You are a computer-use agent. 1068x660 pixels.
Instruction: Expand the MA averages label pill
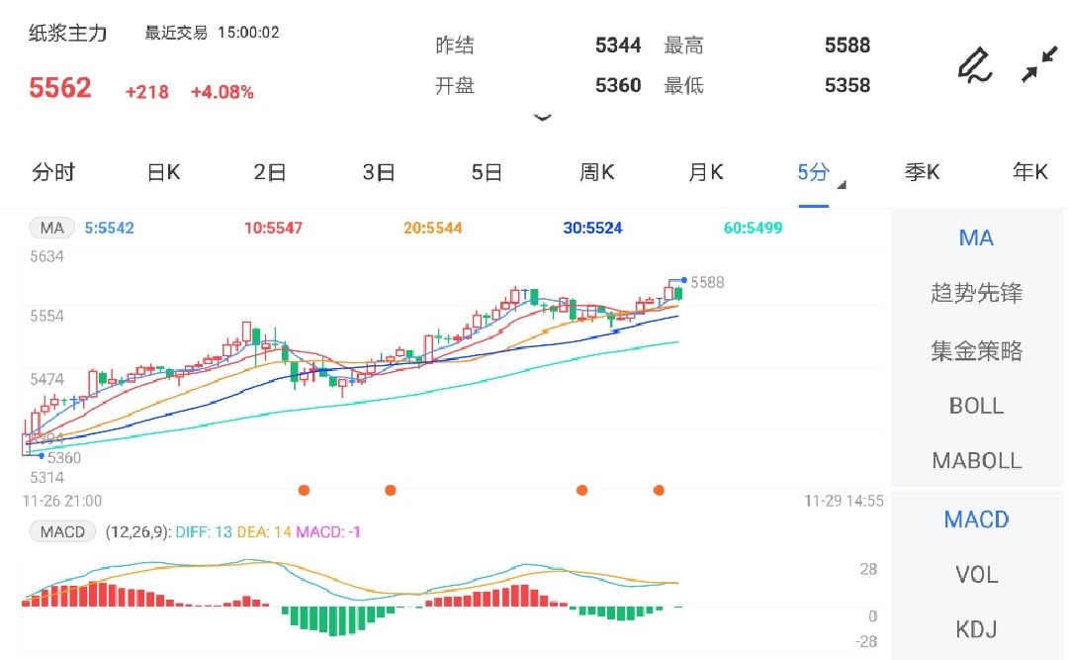point(51,227)
